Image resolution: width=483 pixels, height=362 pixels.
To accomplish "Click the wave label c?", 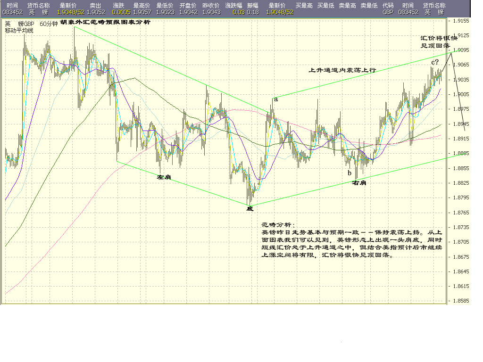I will 434,62.
